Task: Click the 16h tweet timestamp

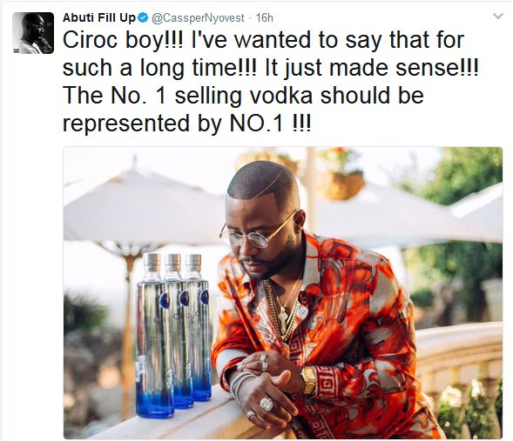Action: coord(265,18)
